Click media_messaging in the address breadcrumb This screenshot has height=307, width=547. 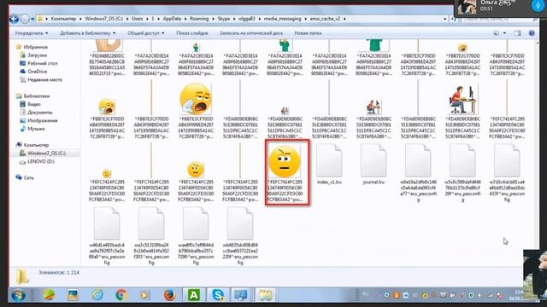[282, 19]
